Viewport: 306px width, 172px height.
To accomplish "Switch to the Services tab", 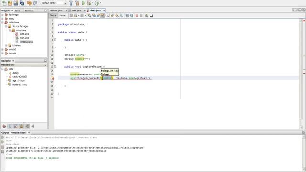I will (29, 11).
